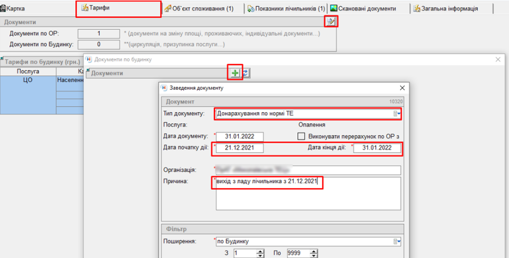Viewport: 509px width, 258px height.
Task: Click the Дата початку дії field
Action: (x=240, y=148)
